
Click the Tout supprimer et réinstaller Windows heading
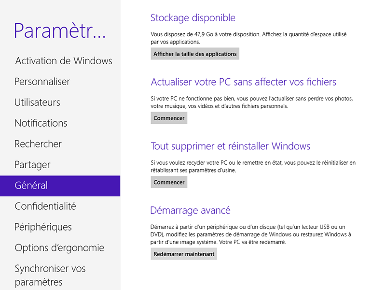tap(231, 146)
